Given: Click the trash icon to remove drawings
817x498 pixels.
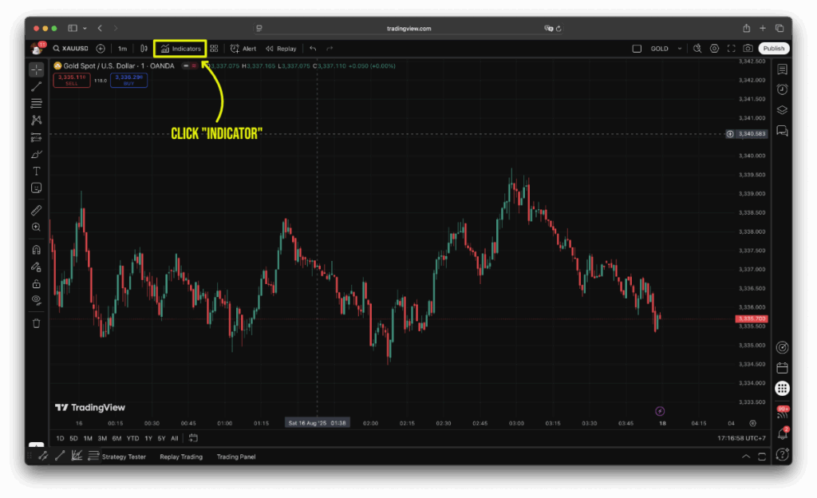Looking at the screenshot, I should click(x=36, y=323).
